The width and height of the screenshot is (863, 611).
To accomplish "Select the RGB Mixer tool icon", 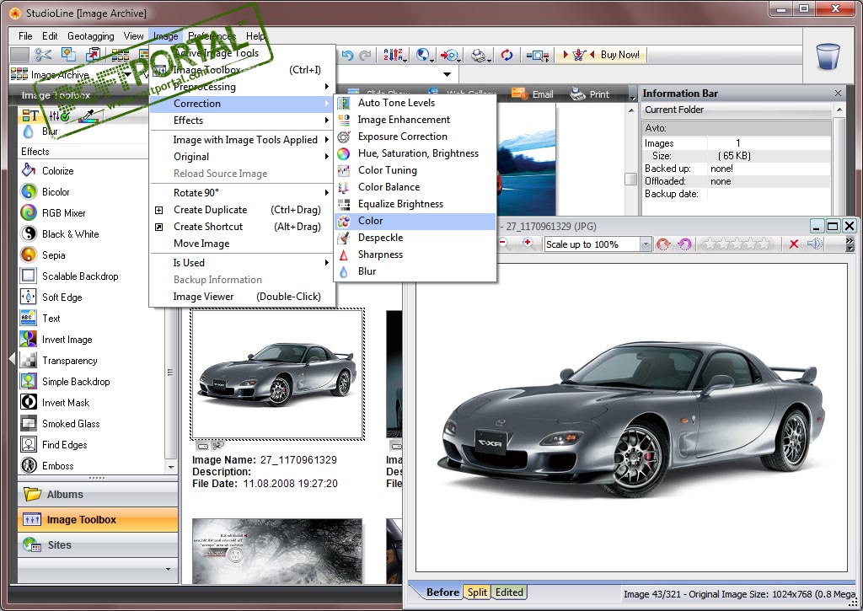I will (29, 213).
